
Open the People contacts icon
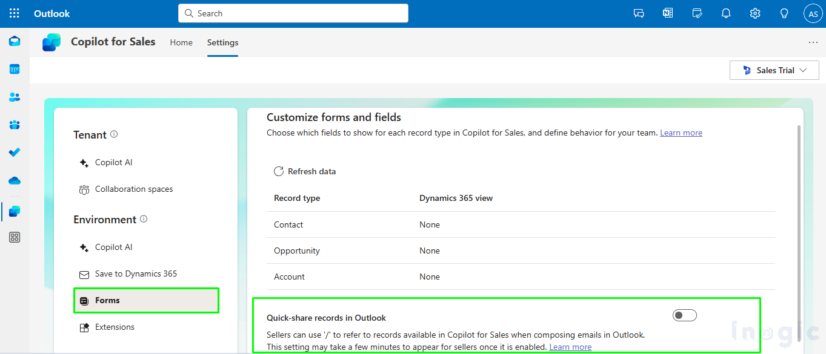point(15,97)
